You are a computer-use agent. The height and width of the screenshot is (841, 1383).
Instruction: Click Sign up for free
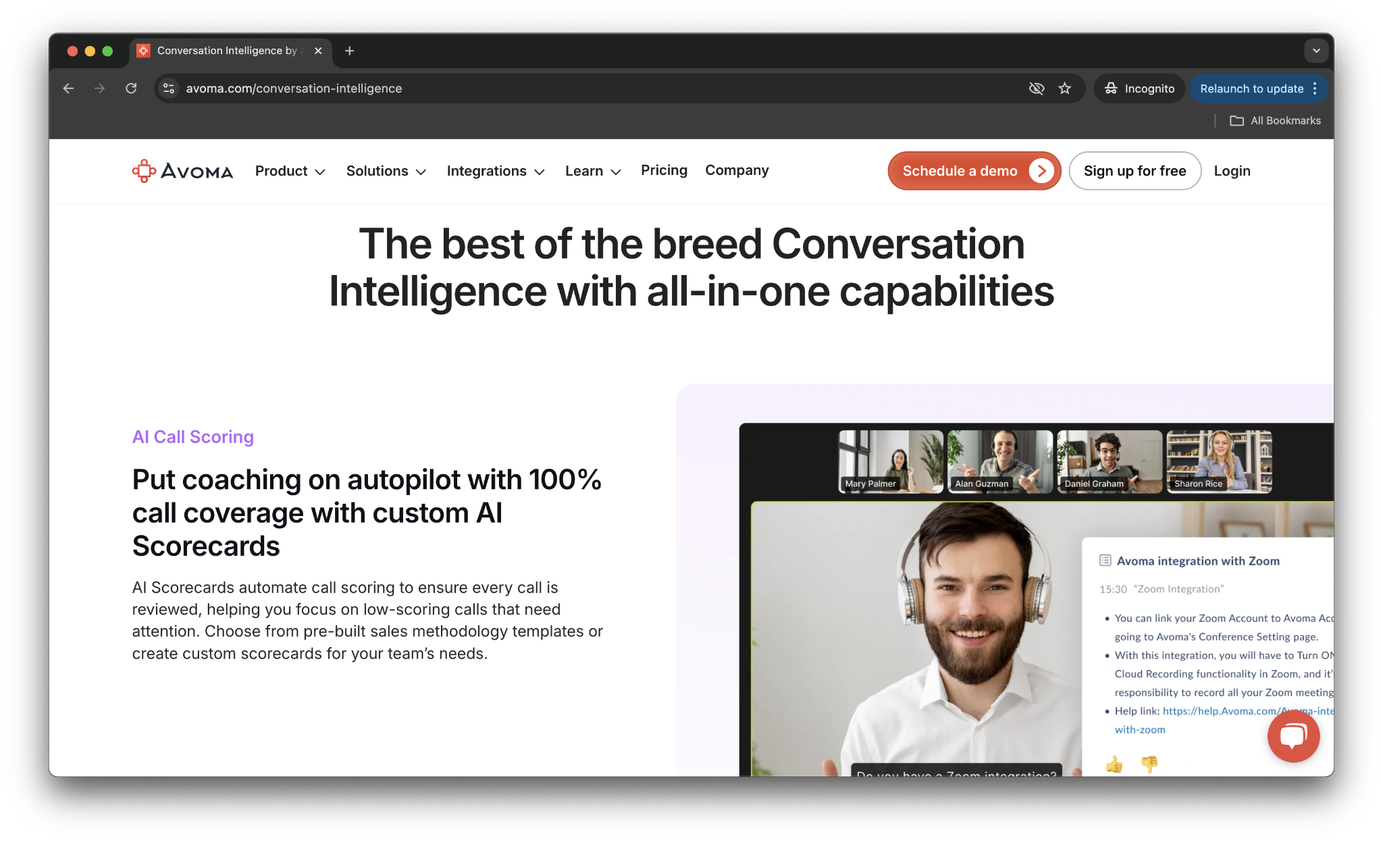[1134, 171]
